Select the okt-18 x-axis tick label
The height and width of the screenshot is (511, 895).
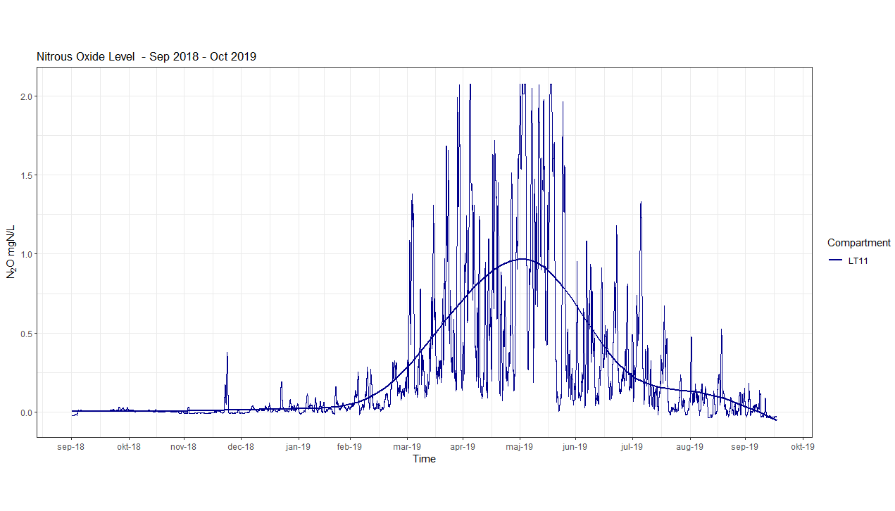point(129,446)
